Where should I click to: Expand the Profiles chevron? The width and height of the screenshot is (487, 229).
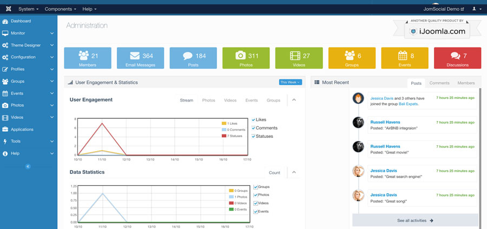52,70
